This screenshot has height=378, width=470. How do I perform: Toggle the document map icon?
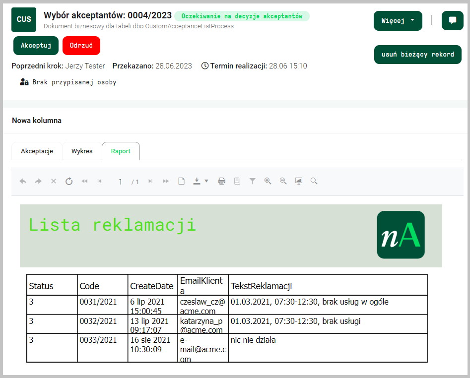tap(237, 181)
